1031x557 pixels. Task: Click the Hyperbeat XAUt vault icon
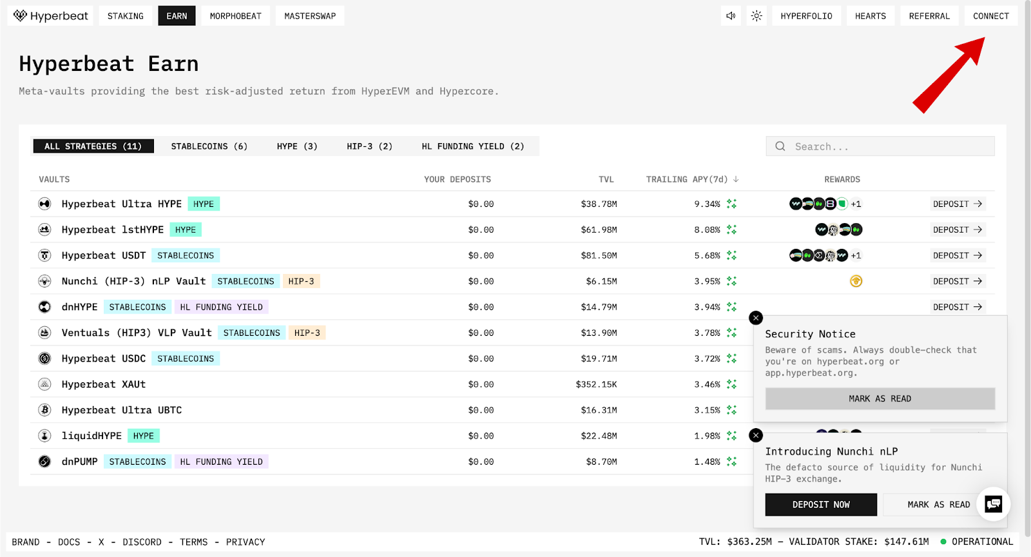(44, 384)
